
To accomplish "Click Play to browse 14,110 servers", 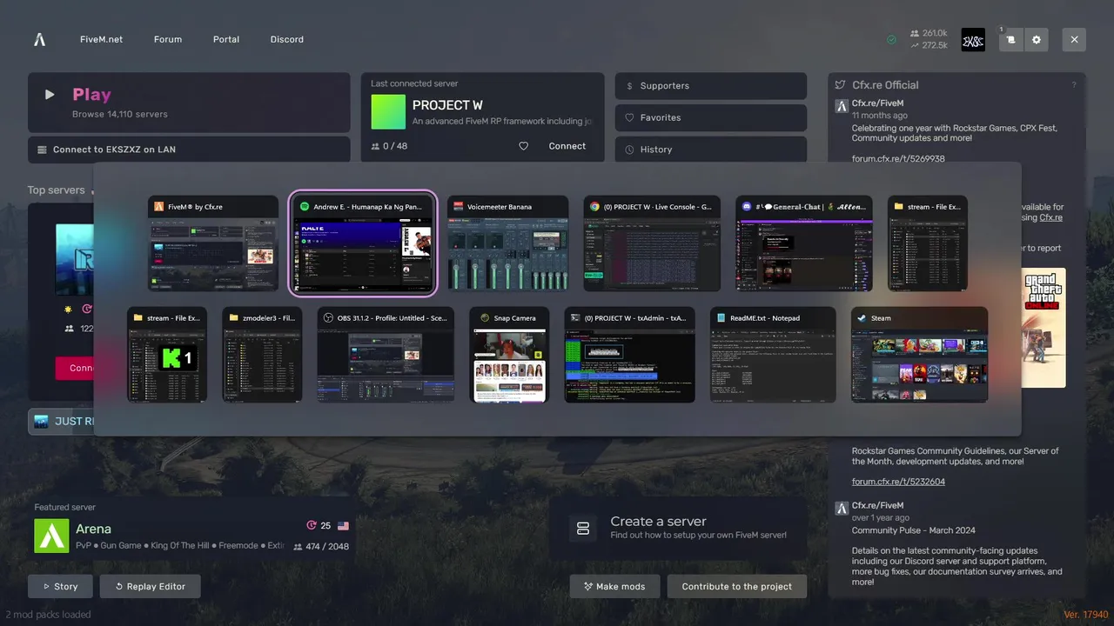I will (189, 103).
